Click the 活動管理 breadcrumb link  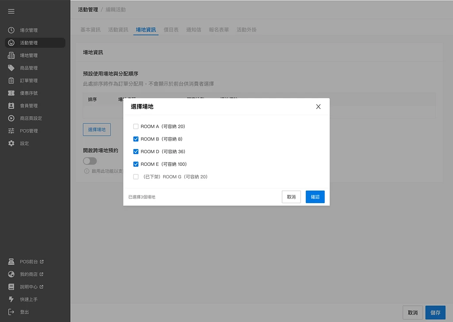point(88,10)
